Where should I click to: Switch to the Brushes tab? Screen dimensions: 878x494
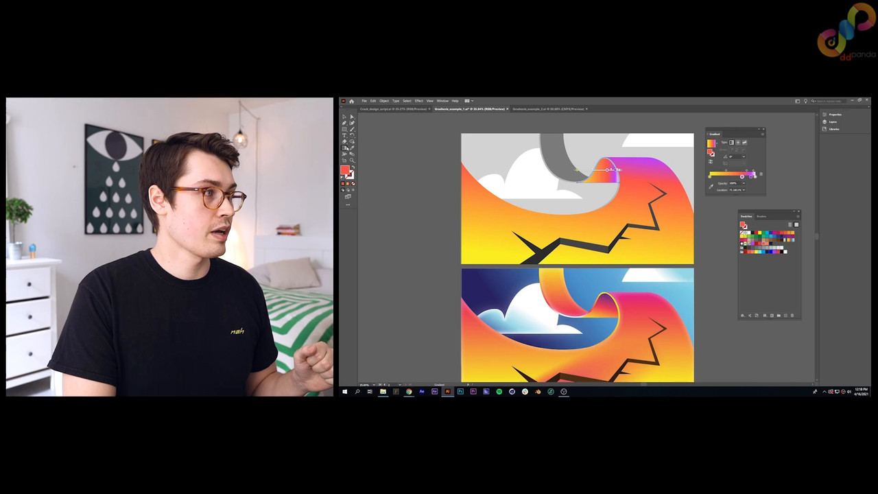pos(761,216)
